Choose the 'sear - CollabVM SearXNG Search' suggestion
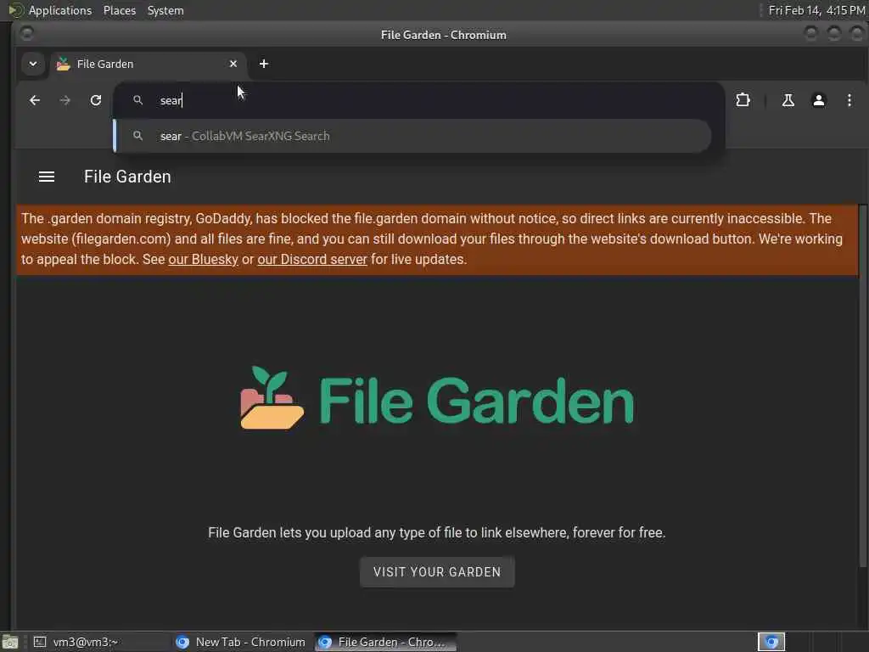Viewport: 869px width, 652px height. coord(413,136)
